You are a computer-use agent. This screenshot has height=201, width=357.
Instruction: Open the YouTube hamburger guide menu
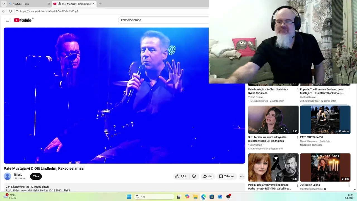(x=8, y=20)
